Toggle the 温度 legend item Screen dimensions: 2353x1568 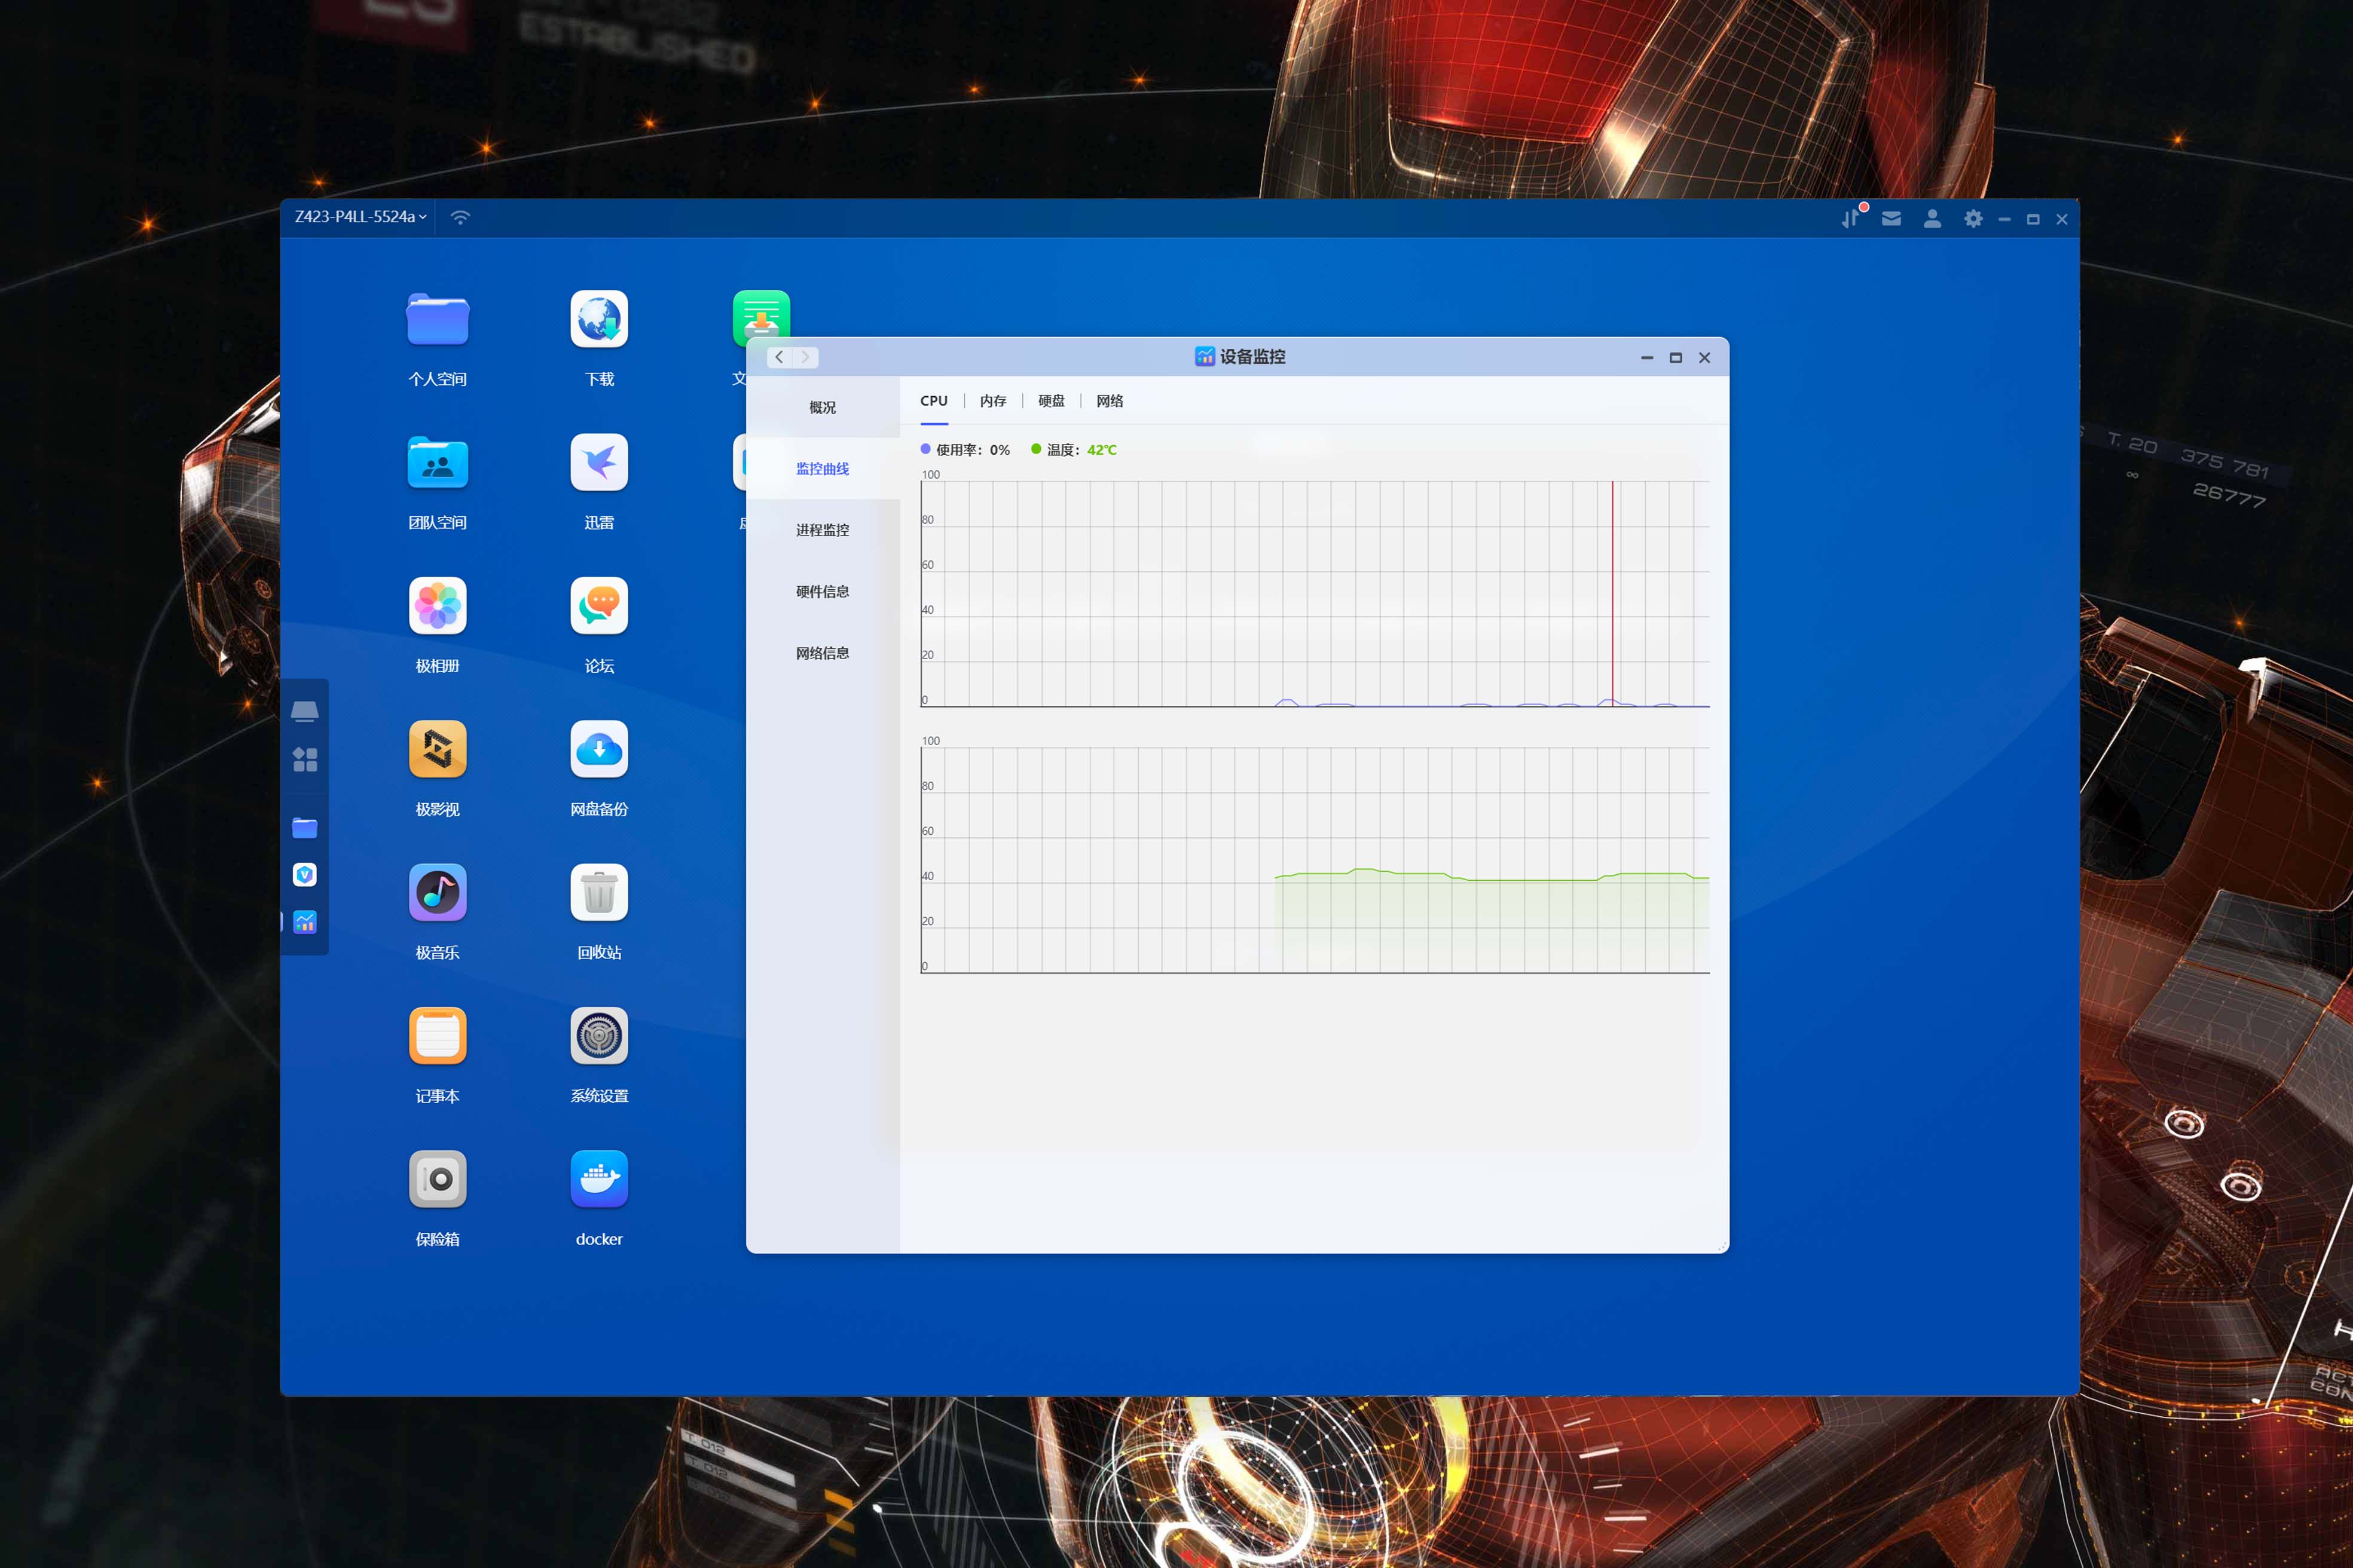(x=1074, y=450)
